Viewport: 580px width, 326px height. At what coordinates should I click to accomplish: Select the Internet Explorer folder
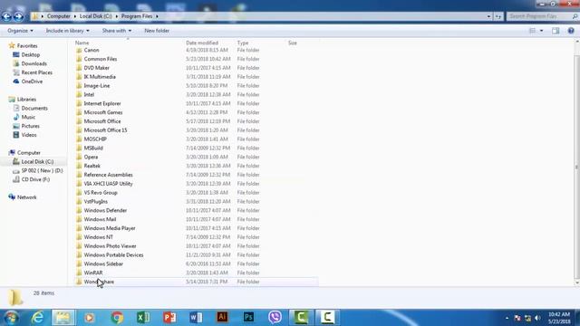pyautogui.click(x=102, y=103)
